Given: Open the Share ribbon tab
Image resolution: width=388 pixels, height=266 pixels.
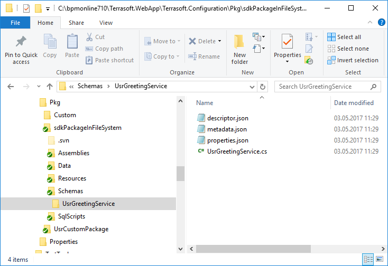Looking at the screenshot, I should pos(76,23).
